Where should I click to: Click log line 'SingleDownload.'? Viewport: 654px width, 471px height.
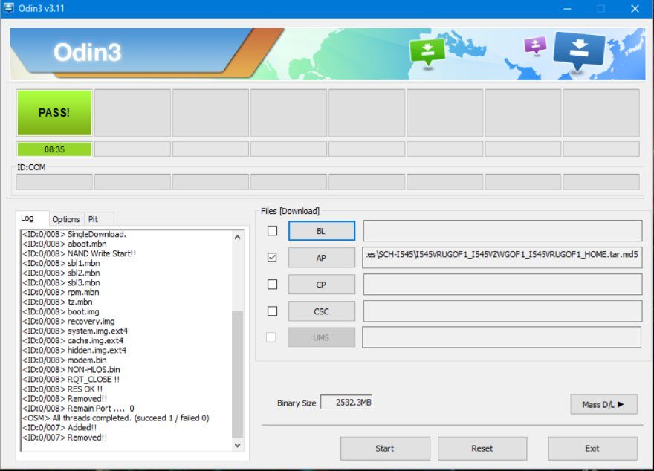point(74,234)
